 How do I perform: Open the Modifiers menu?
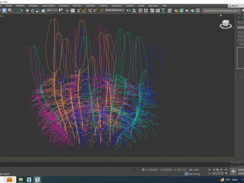pos(20,6)
